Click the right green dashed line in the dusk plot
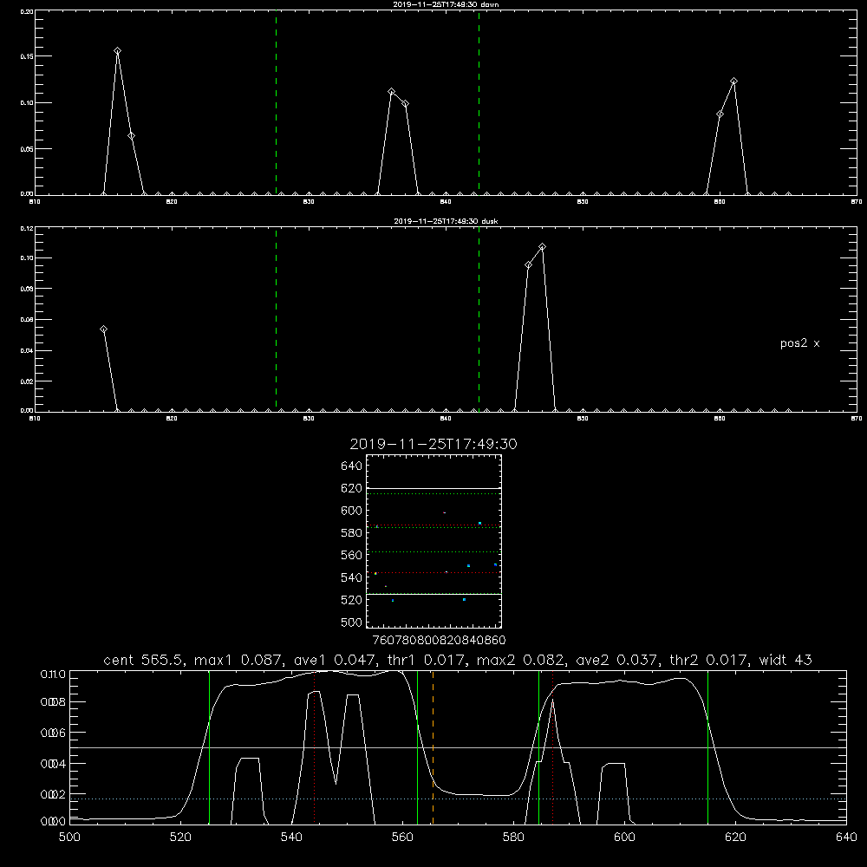 click(x=479, y=319)
